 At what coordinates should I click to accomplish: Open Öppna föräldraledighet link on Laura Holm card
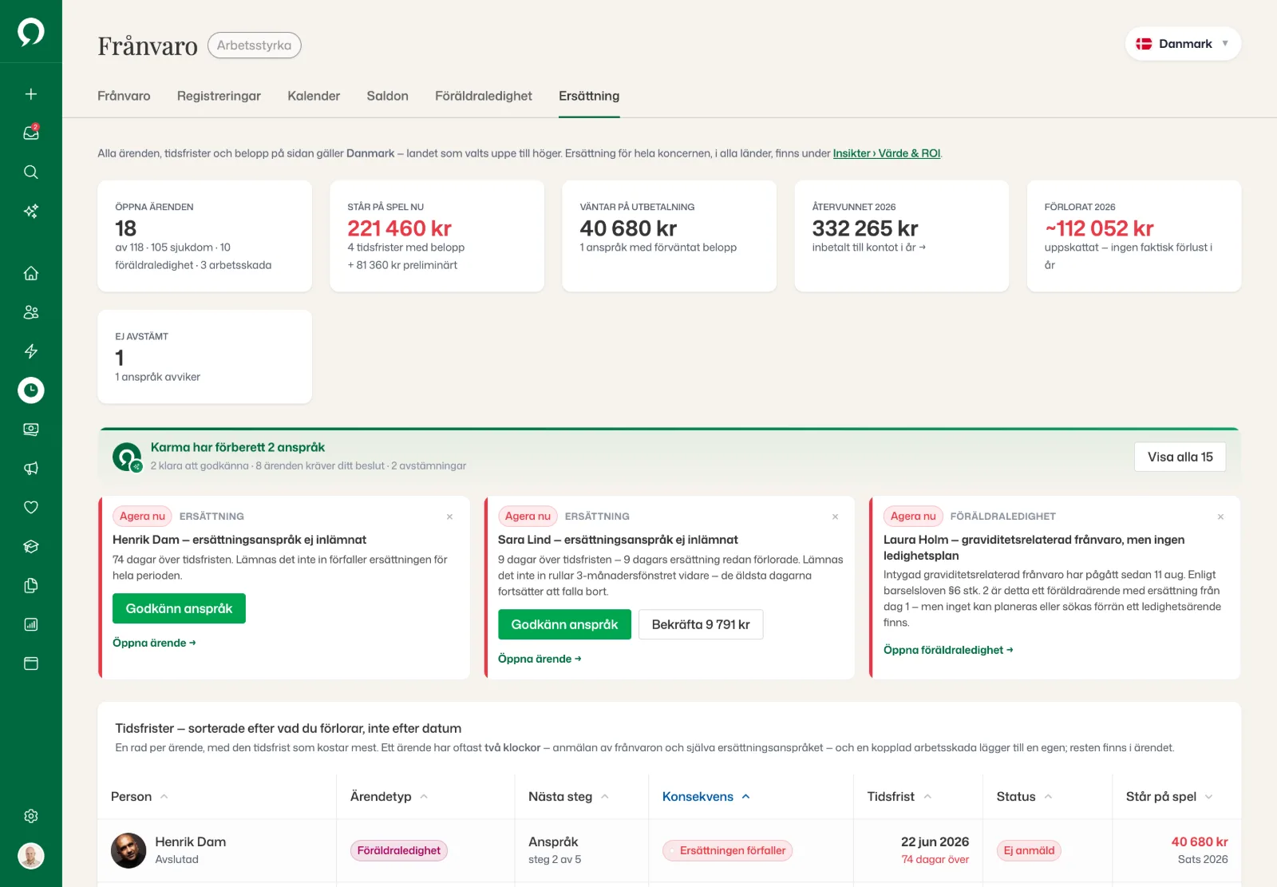pos(948,650)
